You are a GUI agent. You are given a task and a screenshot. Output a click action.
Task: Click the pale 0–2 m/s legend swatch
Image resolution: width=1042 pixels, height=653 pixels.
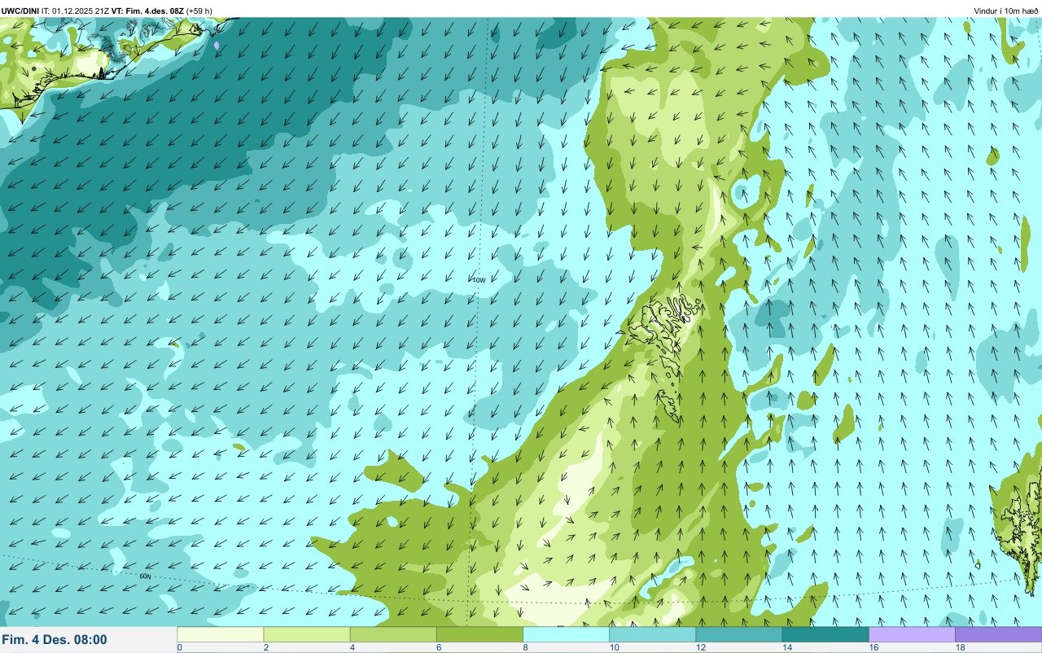[221, 634]
